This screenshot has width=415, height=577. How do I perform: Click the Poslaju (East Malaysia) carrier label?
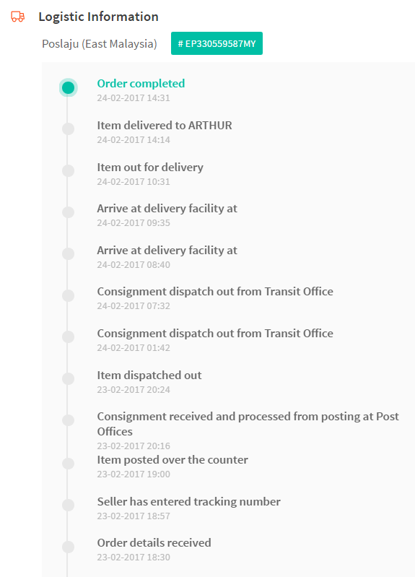point(100,44)
